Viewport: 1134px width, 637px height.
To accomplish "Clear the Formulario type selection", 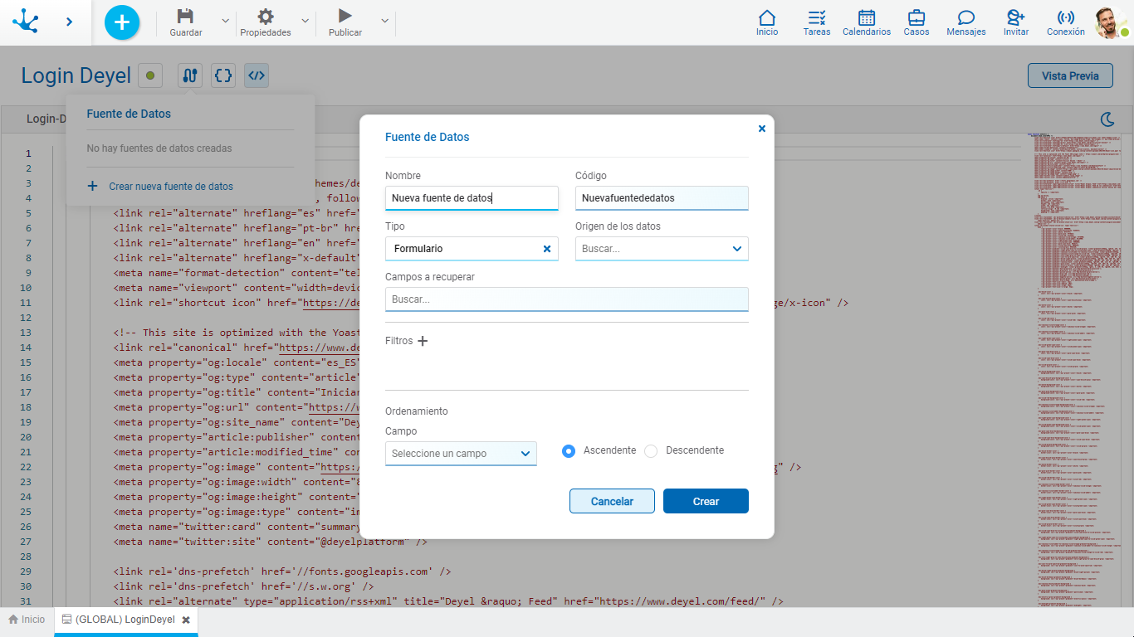I will point(547,249).
